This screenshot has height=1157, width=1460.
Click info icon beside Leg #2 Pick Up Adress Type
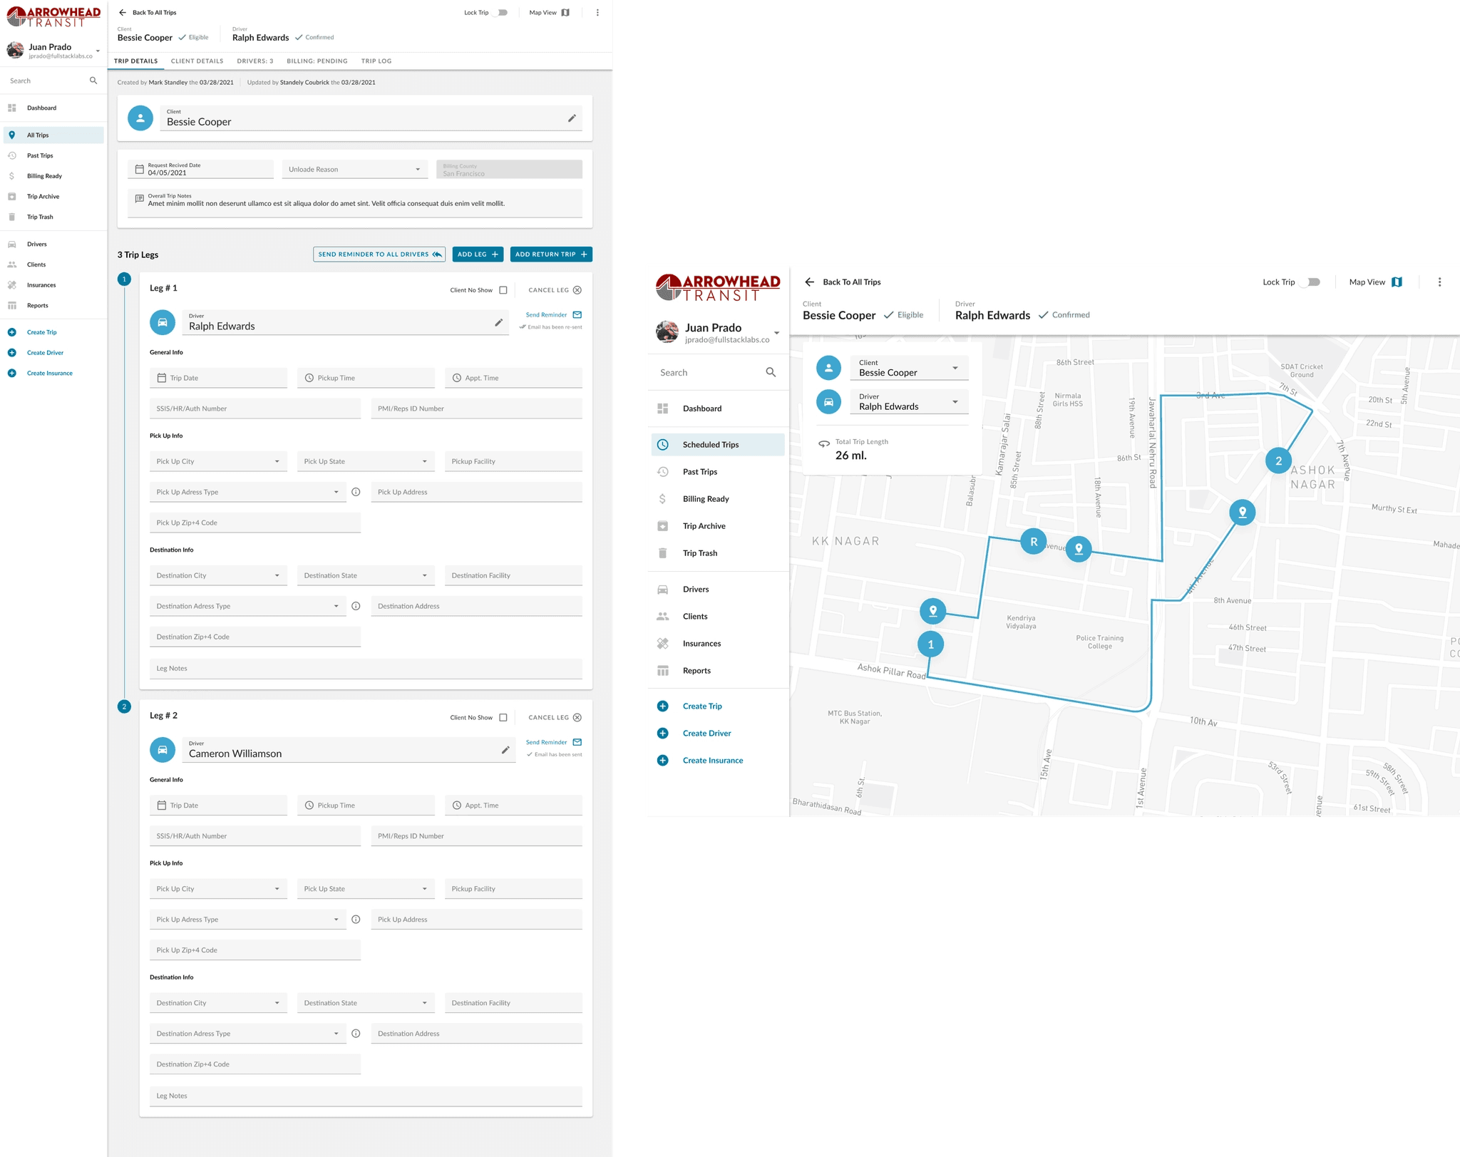356,920
